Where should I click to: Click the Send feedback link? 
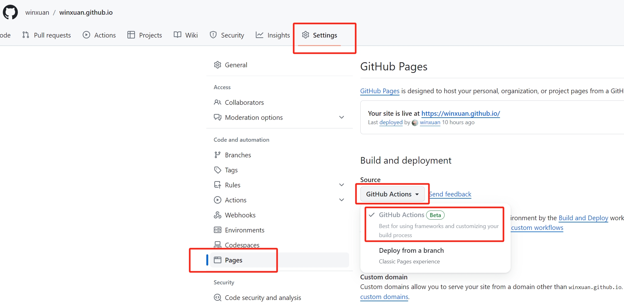click(x=450, y=194)
